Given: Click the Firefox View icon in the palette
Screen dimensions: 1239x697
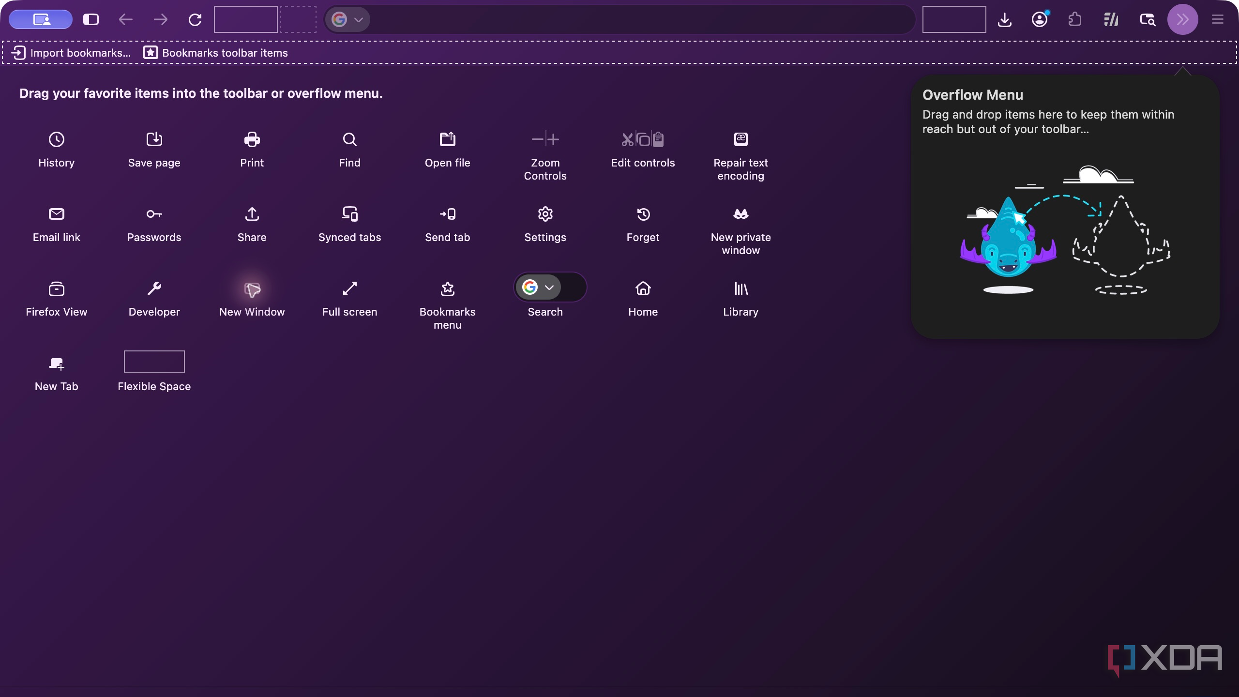Looking at the screenshot, I should [x=57, y=288].
